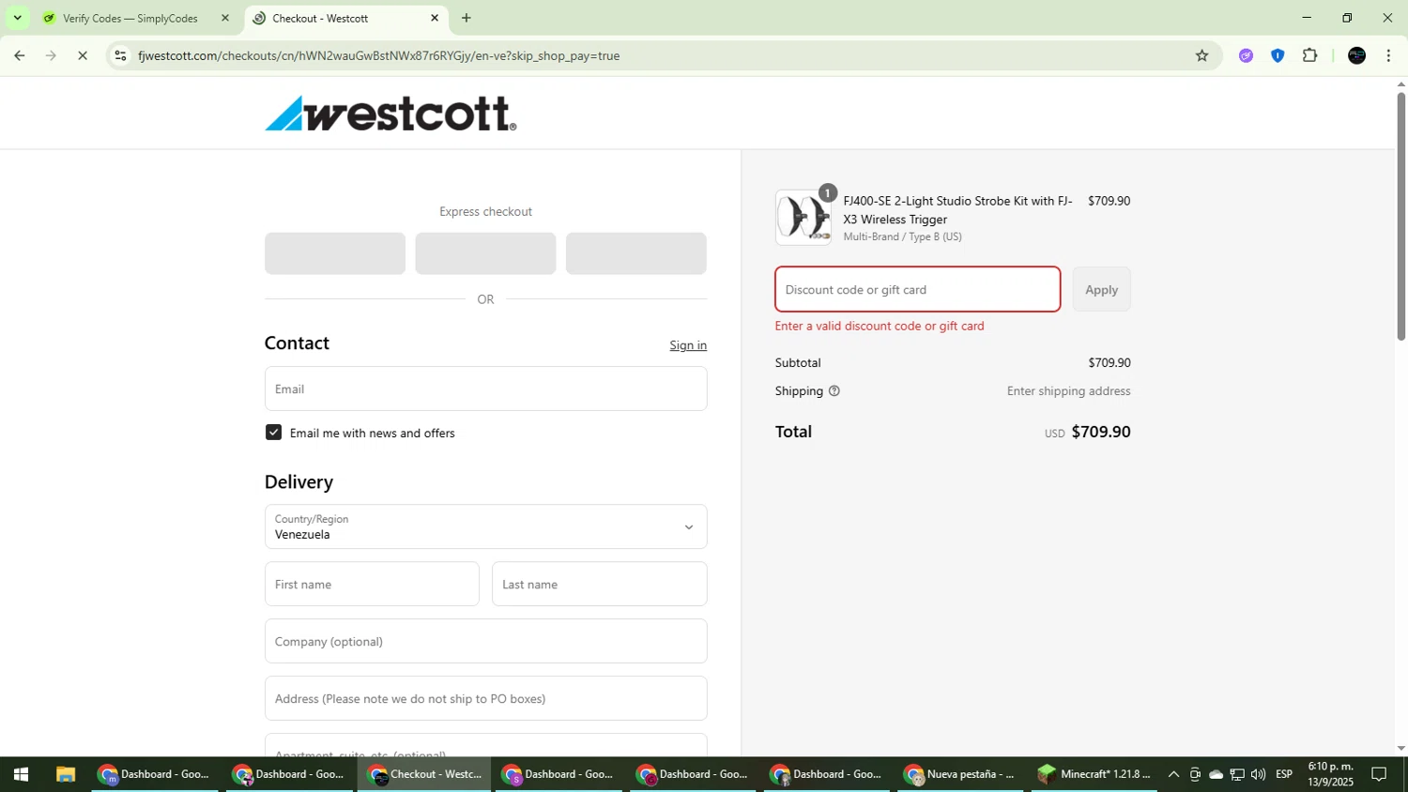Switch to the Verify Codes SimplyCodes tab
The height and width of the screenshot is (792, 1408).
pos(130,18)
